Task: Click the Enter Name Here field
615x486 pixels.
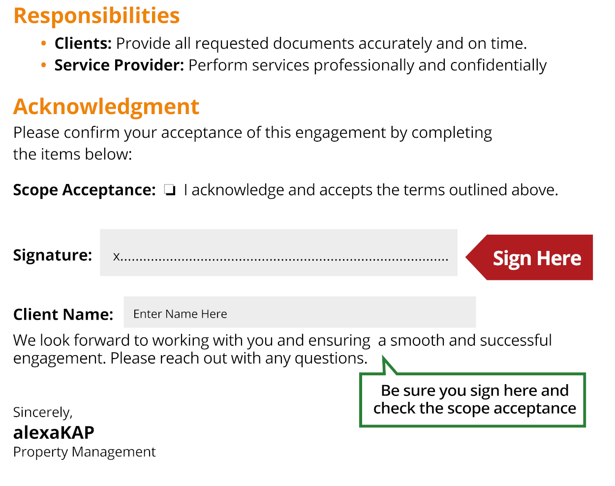Action: pyautogui.click(x=299, y=312)
